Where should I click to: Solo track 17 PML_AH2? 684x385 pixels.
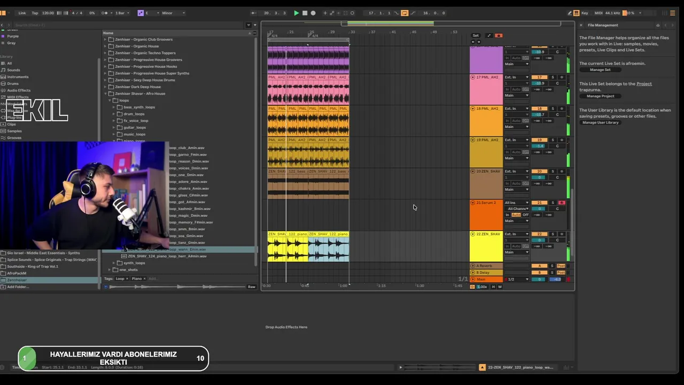click(x=553, y=78)
